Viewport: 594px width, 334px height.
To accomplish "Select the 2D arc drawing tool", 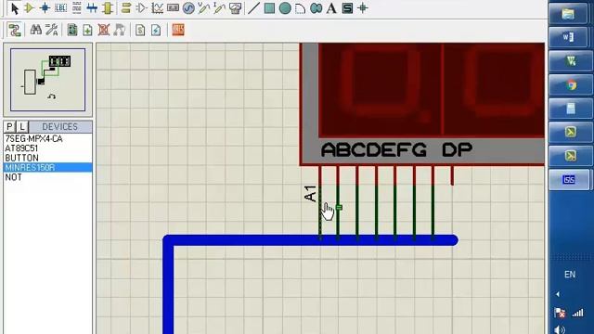I will click(x=300, y=8).
